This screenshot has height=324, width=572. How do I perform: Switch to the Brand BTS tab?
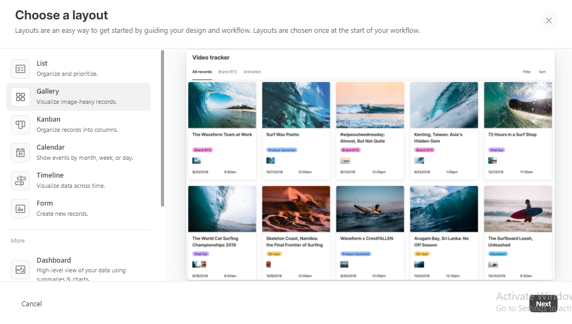(227, 71)
